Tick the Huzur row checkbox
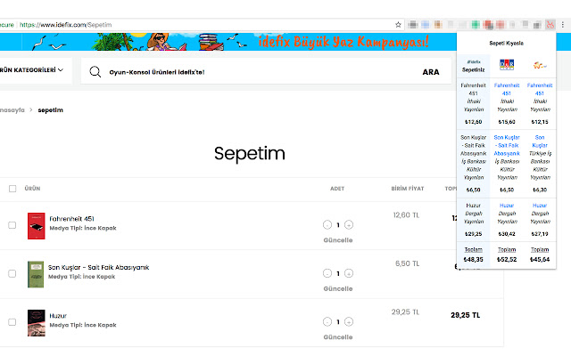Image resolution: width=571 pixels, height=356 pixels. click(x=12, y=322)
